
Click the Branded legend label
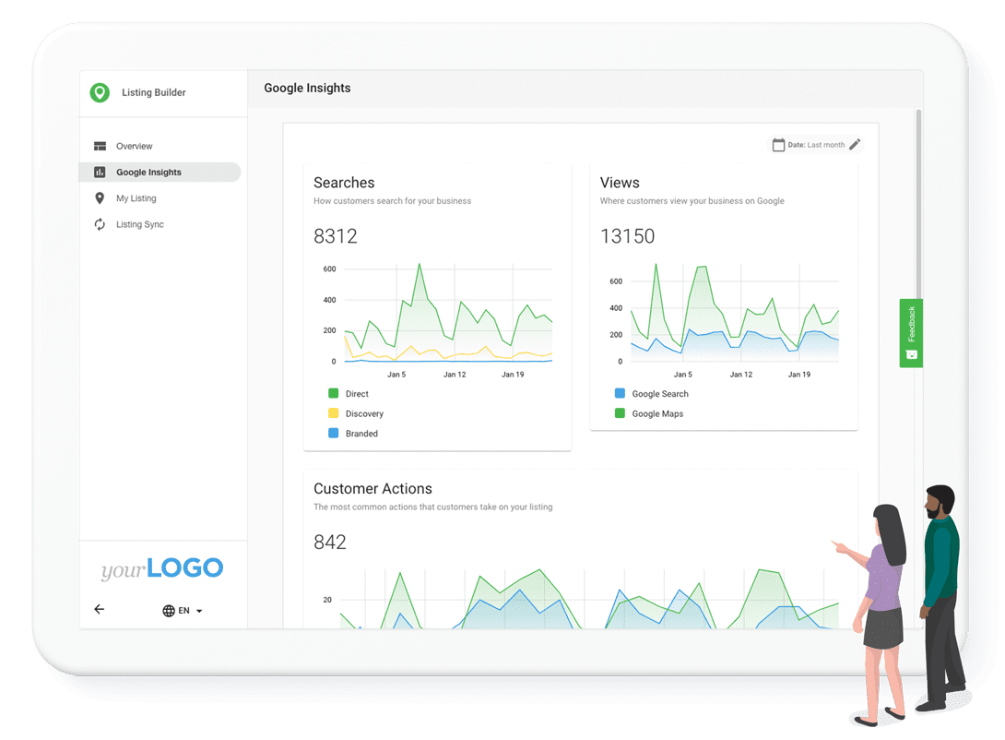click(361, 434)
